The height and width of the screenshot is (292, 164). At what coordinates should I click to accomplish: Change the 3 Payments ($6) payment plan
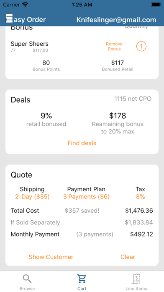tap(86, 197)
